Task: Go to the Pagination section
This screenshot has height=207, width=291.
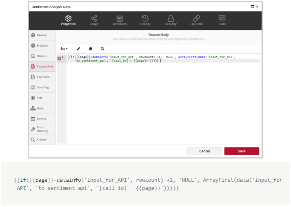Action: click(x=42, y=77)
